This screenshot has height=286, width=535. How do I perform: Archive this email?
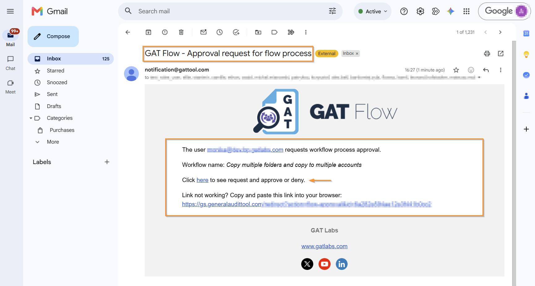tap(148, 32)
